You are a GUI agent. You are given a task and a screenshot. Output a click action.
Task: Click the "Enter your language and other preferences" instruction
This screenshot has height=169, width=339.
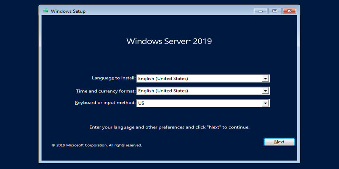pyautogui.click(x=169, y=127)
